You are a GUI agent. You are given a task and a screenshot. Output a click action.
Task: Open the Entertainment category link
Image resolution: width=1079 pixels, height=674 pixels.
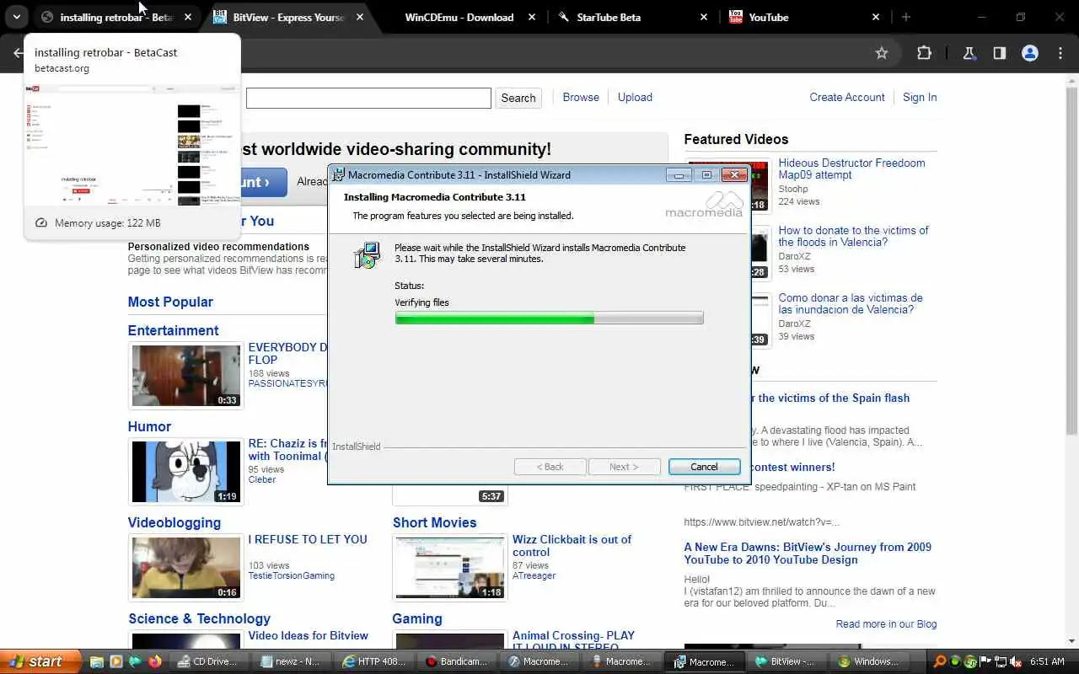pos(173,330)
